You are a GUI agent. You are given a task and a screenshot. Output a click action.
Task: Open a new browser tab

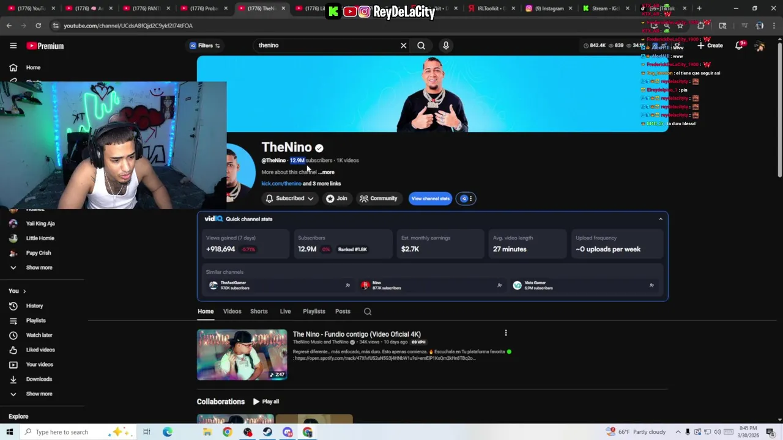pyautogui.click(x=699, y=9)
